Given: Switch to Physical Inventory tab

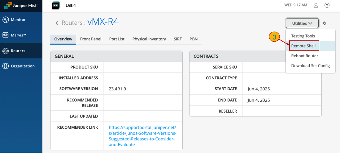Looking at the screenshot, I should pos(149,39).
